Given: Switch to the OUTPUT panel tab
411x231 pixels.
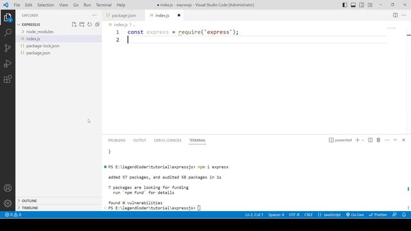Looking at the screenshot, I should tap(140, 141).
